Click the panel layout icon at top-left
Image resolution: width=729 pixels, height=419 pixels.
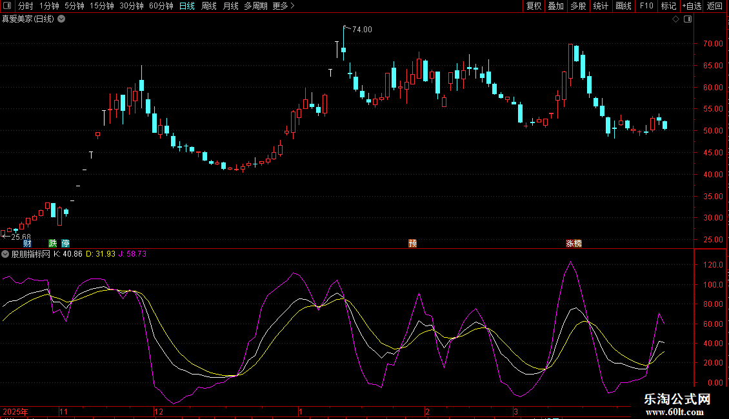point(8,6)
